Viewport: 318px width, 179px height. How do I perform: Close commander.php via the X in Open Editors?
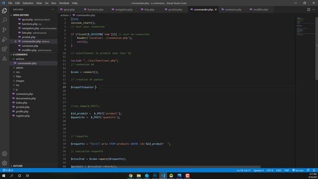click(15, 41)
